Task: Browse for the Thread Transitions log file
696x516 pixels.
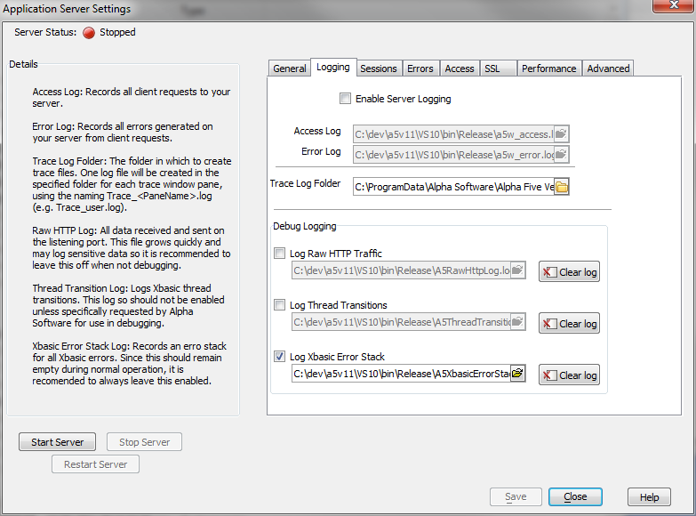Action: [517, 321]
